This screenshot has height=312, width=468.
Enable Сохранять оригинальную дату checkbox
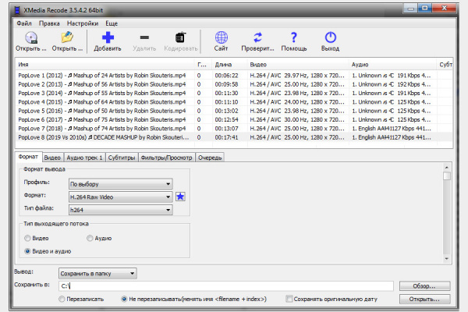[289, 299]
